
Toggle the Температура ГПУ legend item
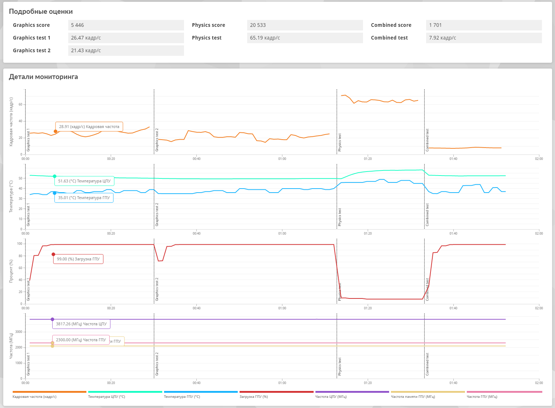(x=201, y=395)
